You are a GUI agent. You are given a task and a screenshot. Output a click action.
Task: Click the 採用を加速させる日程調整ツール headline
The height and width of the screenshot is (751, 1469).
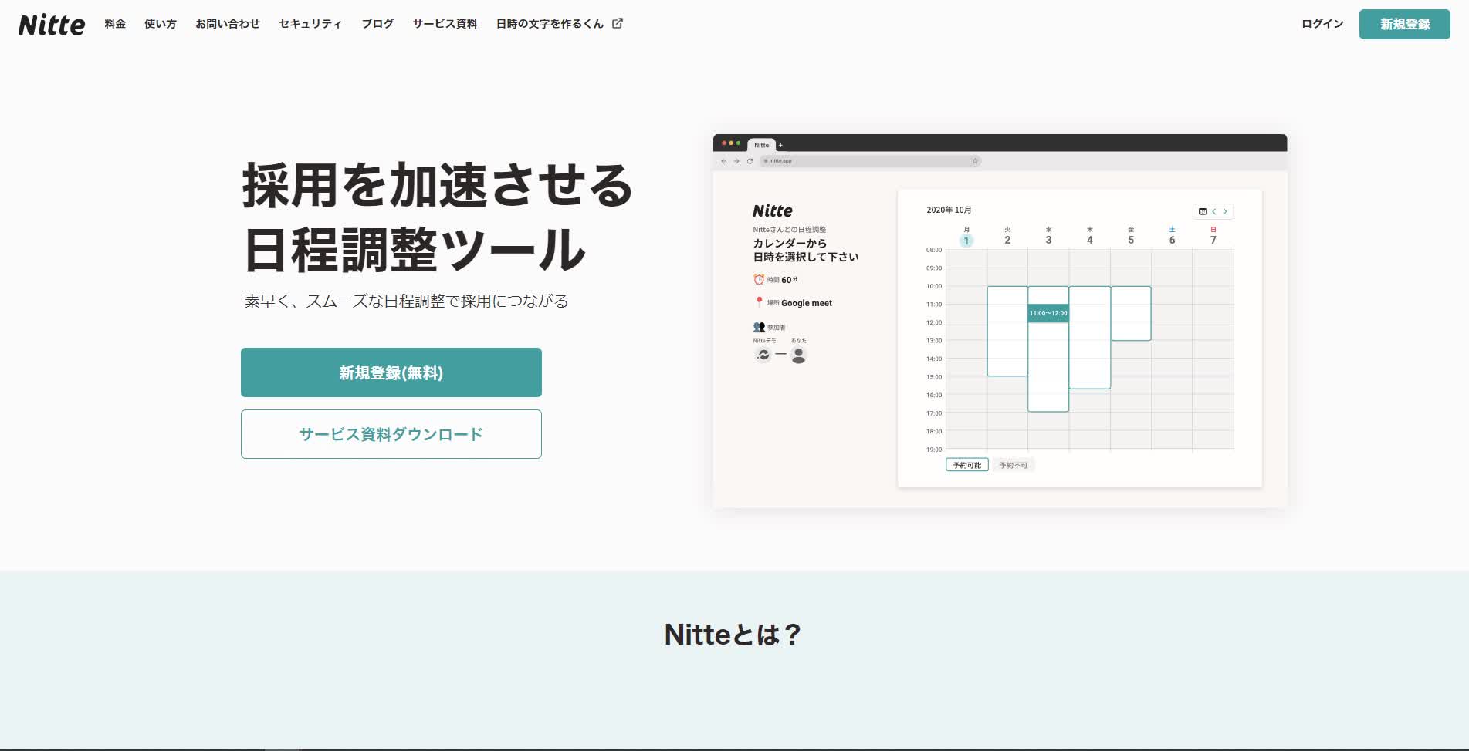click(x=438, y=217)
